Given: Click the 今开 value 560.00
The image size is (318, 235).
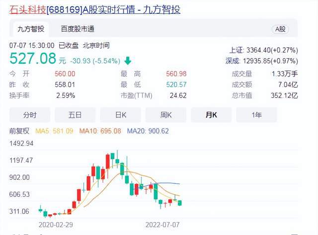Looking at the screenshot, I should point(65,74).
